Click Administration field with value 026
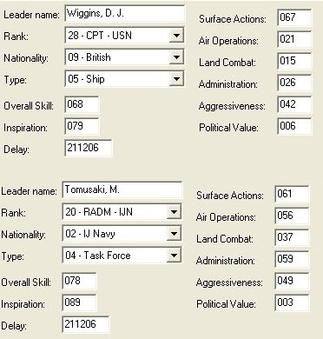 [x=294, y=83]
